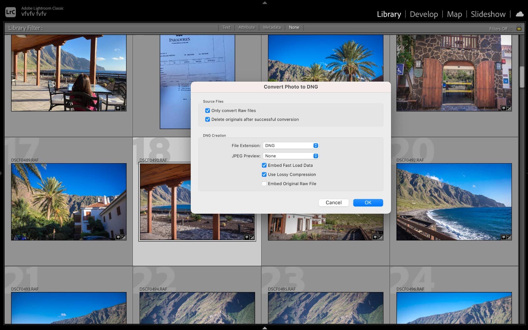This screenshot has width=528, height=330.
Task: Click the Convert Photo to DNG title
Action: [291, 87]
